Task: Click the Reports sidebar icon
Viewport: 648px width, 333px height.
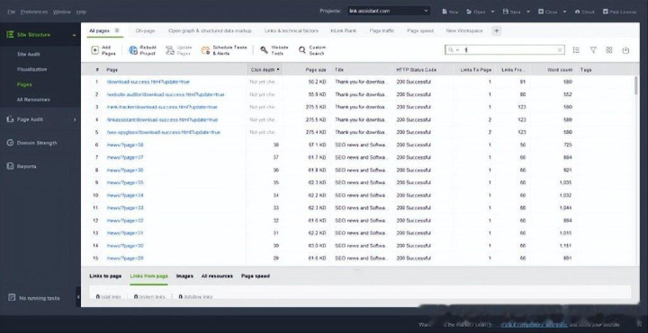Action: 10,166
